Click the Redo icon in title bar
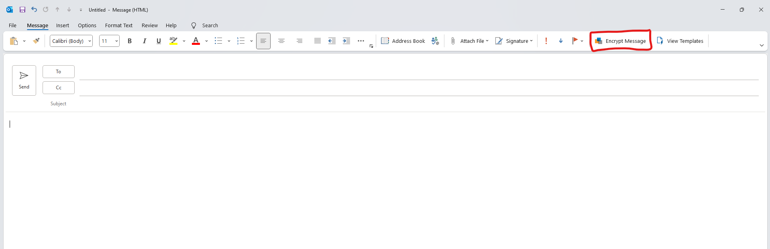The width and height of the screenshot is (770, 249). pos(46,10)
